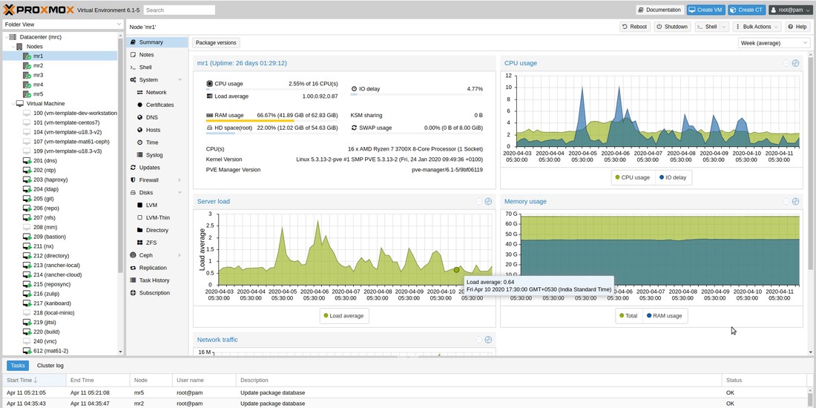The width and height of the screenshot is (816, 408).
Task: Open the Week (average) timeframe dropdown
Action: point(806,43)
